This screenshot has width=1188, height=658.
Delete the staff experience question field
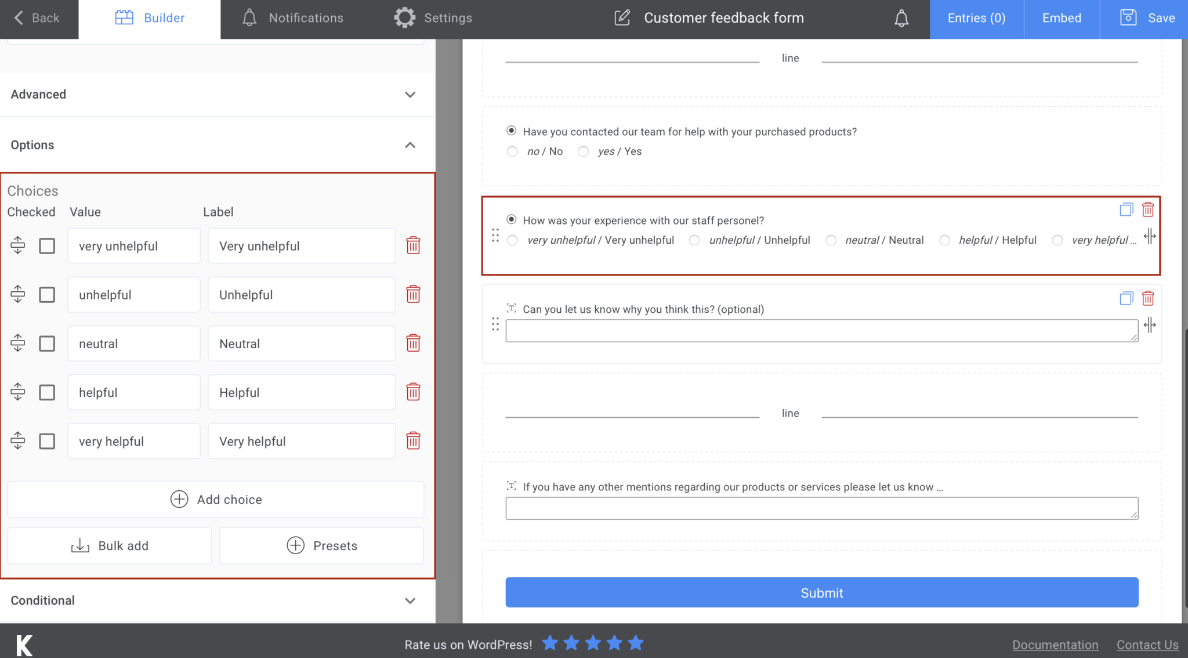coord(1148,209)
